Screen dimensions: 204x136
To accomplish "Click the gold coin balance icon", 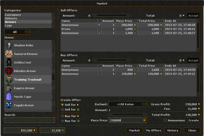I will (35, 130).
